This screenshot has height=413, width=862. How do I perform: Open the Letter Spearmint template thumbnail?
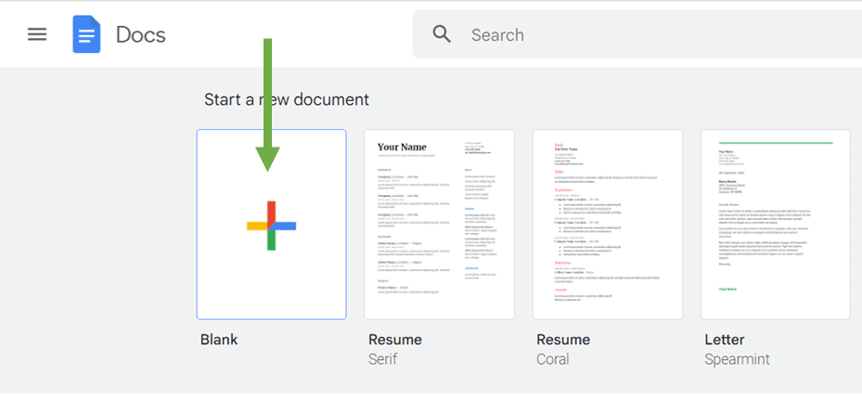click(776, 225)
